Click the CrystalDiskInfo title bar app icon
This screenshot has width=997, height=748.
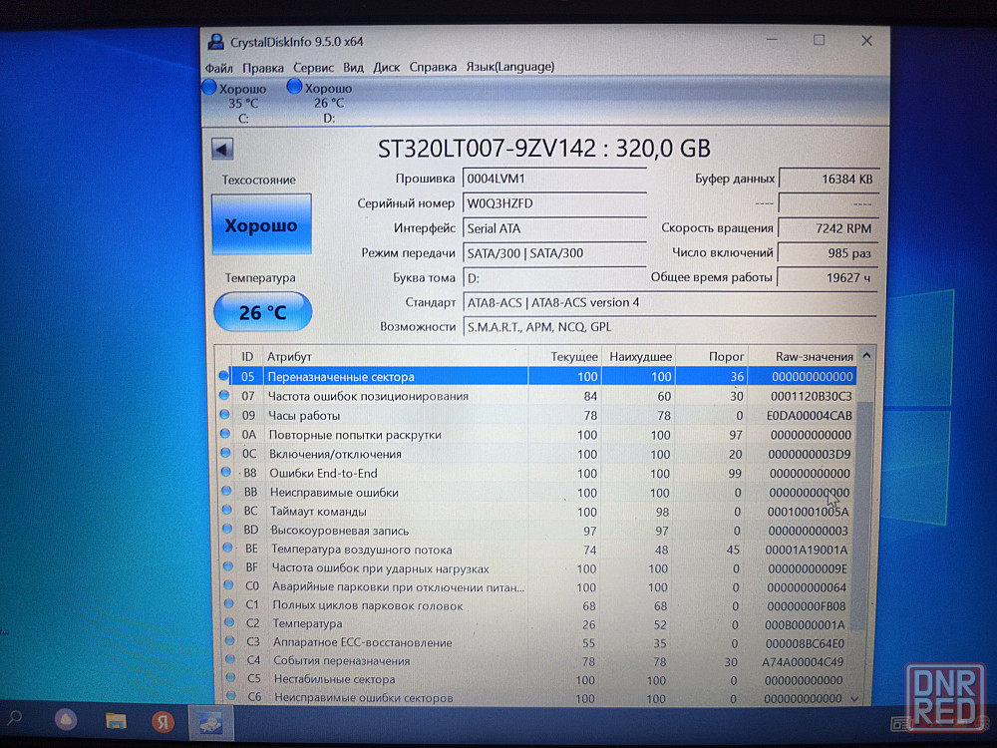216,42
